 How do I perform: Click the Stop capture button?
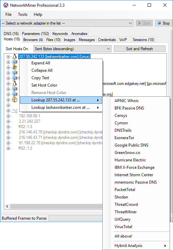[164, 23]
